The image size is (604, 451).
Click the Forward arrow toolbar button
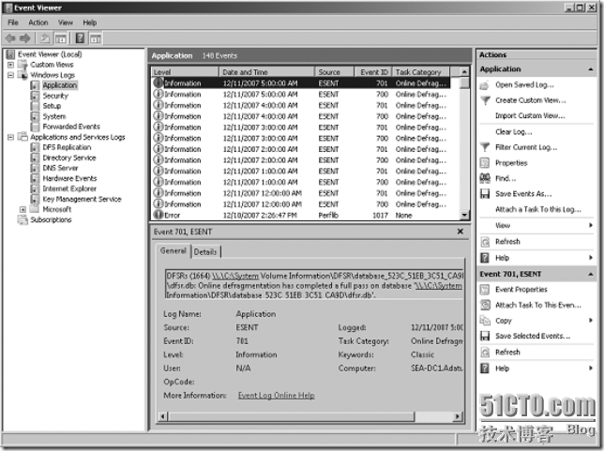(x=24, y=38)
